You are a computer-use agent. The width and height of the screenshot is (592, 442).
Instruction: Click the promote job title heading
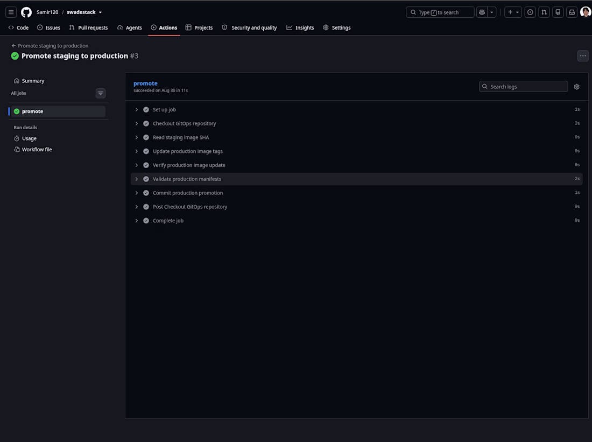(145, 83)
